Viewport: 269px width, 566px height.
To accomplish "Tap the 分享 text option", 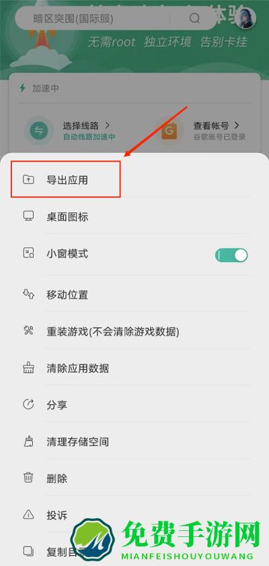I will coord(57,405).
